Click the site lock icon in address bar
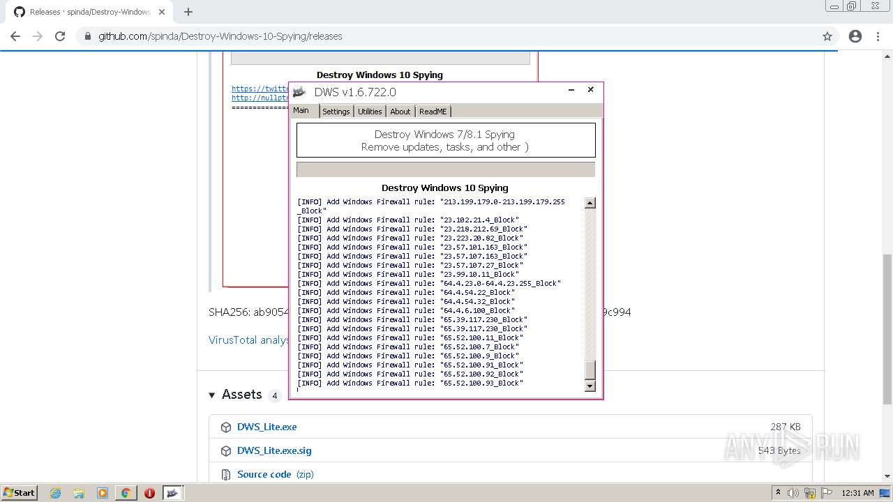 click(88, 36)
